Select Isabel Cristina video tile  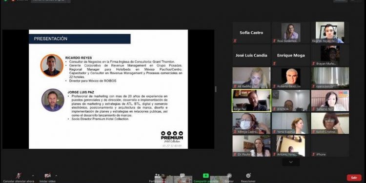pyautogui.click(x=330, y=123)
